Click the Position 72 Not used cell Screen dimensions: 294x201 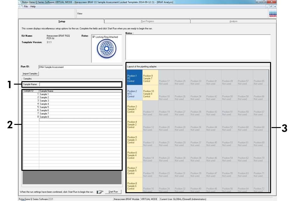point(261,185)
